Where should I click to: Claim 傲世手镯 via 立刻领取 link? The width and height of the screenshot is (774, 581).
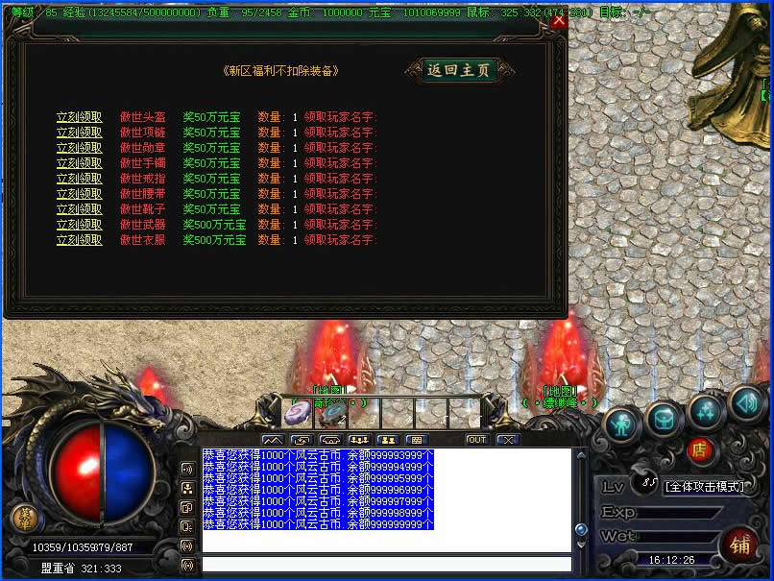coord(79,163)
